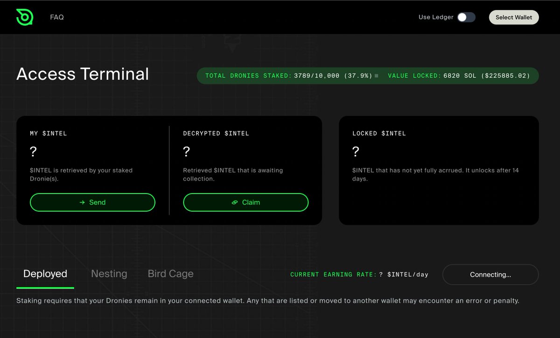560x338 pixels.
Task: Click the Access Terminal page title
Action: [x=83, y=74]
